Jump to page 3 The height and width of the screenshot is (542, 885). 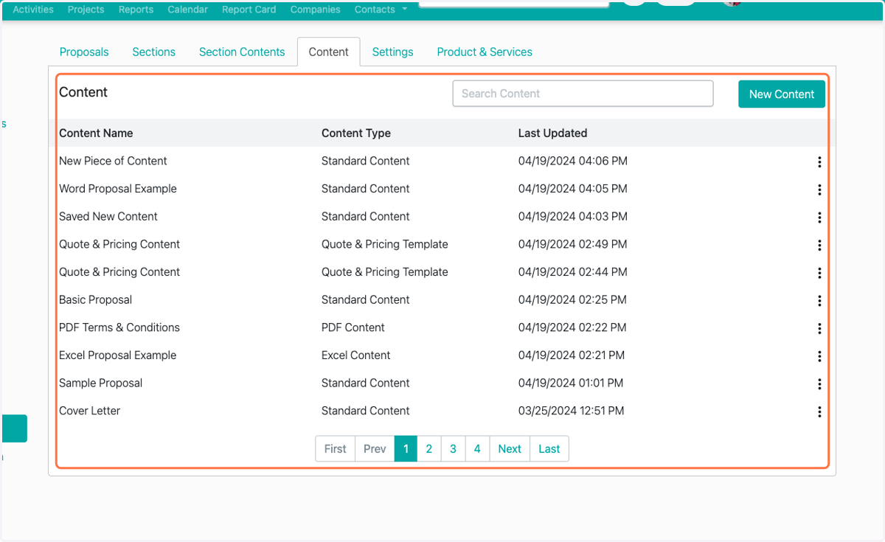(453, 448)
